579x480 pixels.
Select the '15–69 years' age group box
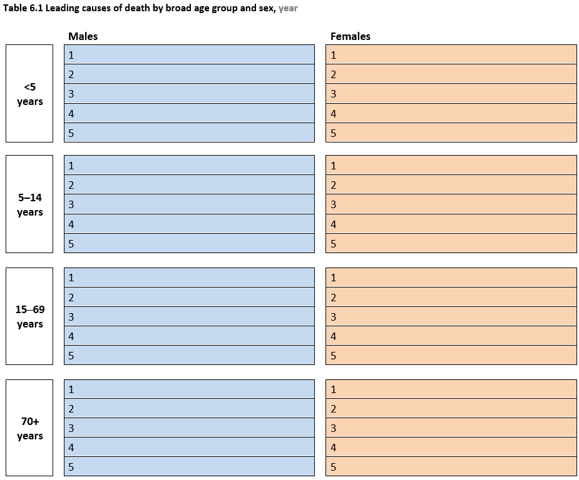click(x=29, y=316)
